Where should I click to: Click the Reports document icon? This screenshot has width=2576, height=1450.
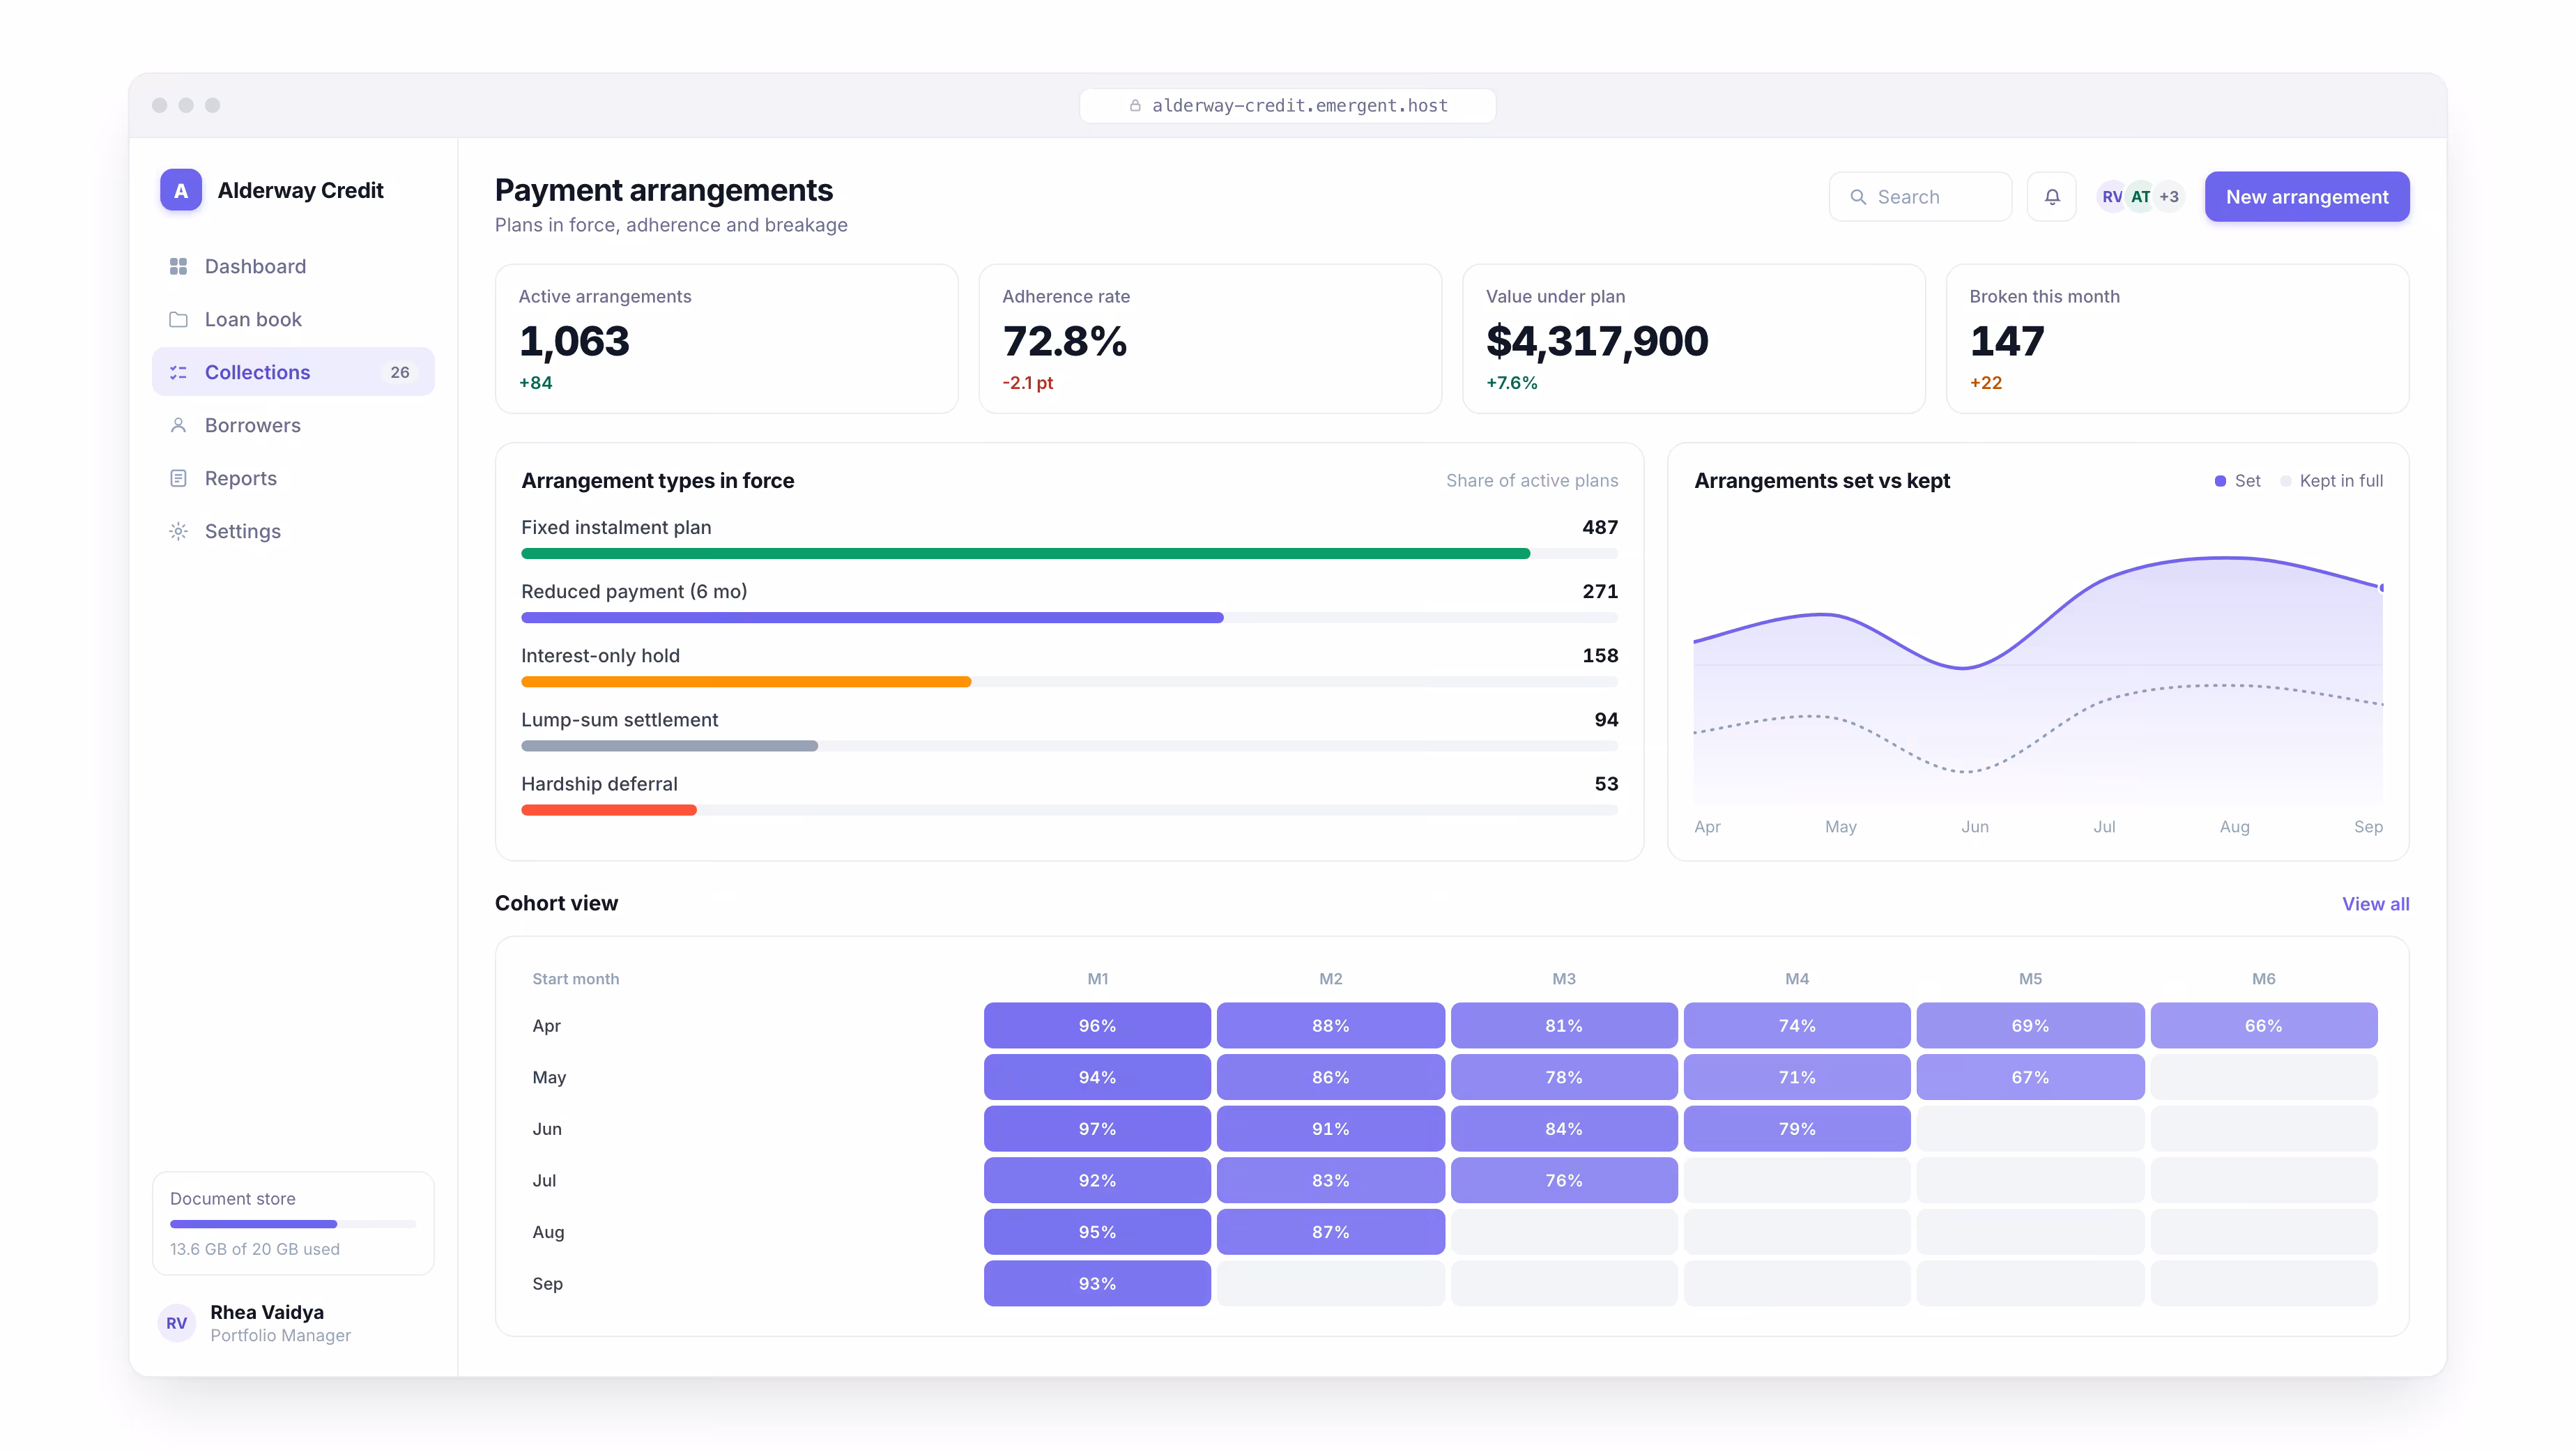tap(178, 478)
